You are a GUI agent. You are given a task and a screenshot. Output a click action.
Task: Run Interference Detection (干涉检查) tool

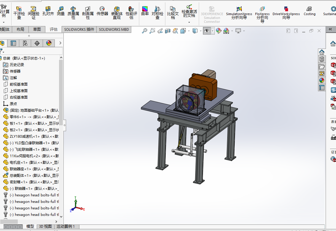tap(19, 13)
